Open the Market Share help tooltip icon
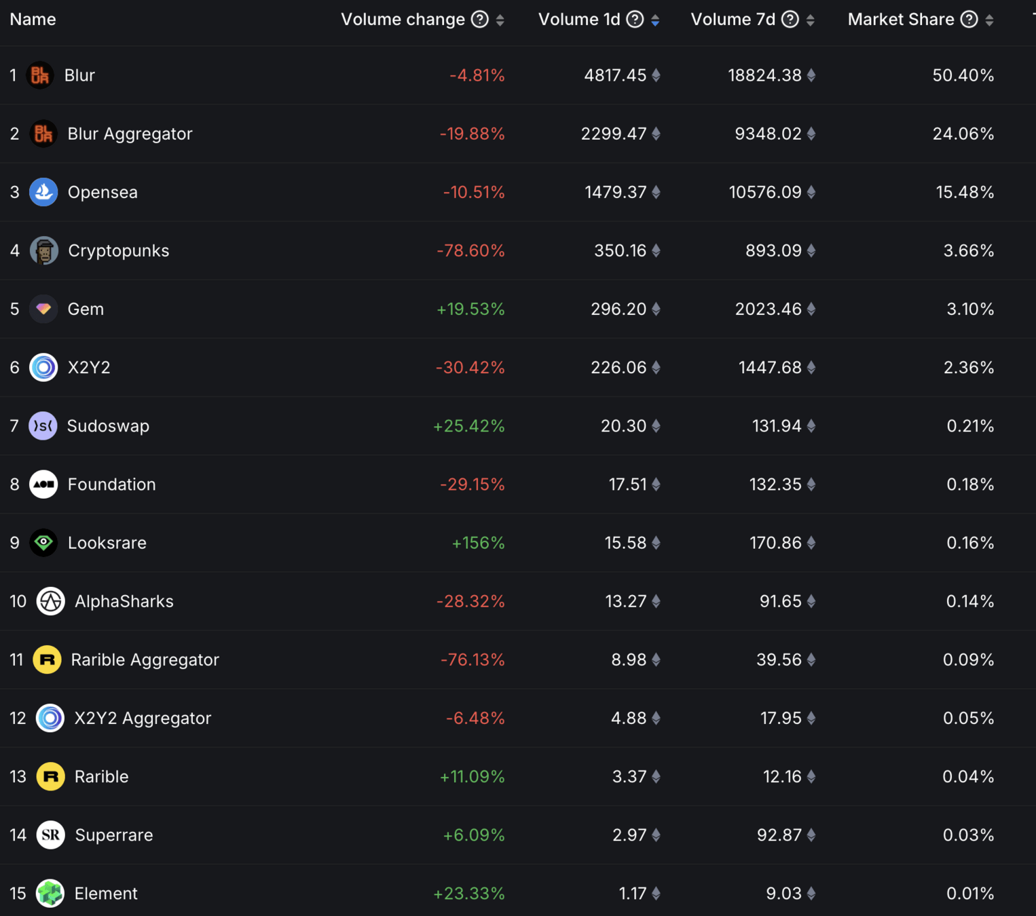The height and width of the screenshot is (916, 1036). coord(969,20)
